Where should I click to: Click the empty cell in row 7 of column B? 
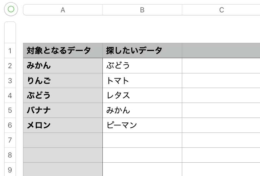(142, 140)
